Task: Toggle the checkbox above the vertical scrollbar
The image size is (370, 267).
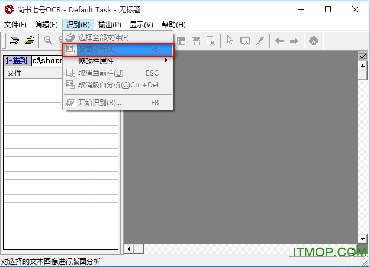Action: 363,56
